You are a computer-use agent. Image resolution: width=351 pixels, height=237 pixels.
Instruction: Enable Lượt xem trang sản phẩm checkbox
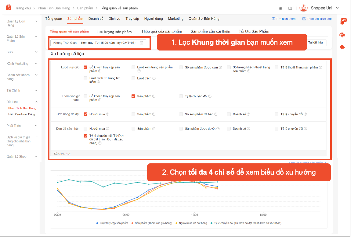coord(133,67)
